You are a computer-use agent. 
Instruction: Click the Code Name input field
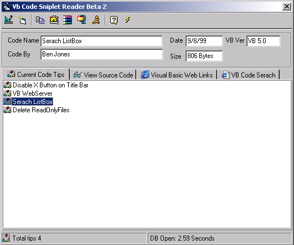(x=101, y=41)
